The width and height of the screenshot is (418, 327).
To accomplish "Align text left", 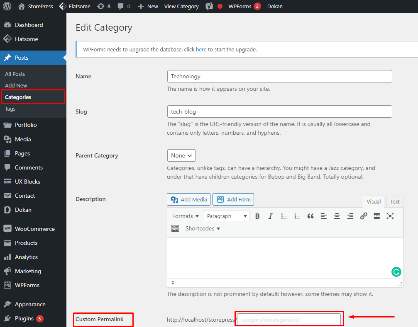I will pyautogui.click(x=324, y=216).
